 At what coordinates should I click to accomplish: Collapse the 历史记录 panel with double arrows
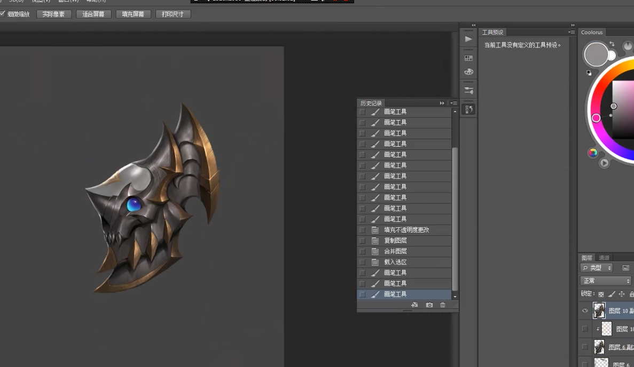point(442,103)
